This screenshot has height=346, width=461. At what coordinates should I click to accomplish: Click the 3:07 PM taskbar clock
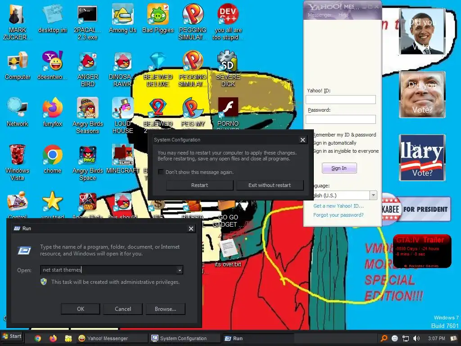(436, 338)
